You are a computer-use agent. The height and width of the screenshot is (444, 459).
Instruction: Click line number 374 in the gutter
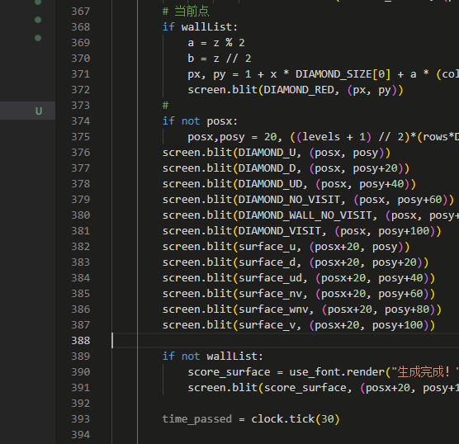(81, 120)
